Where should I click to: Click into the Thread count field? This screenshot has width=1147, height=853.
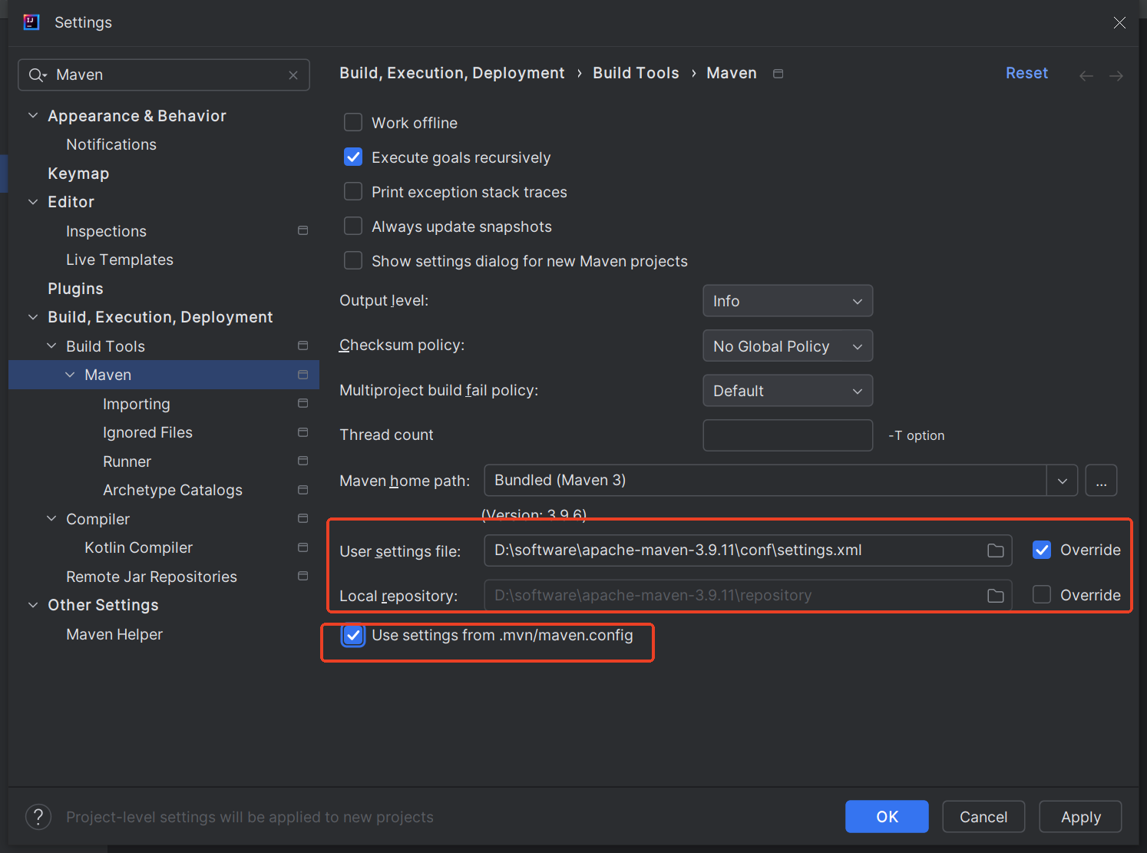click(x=788, y=435)
